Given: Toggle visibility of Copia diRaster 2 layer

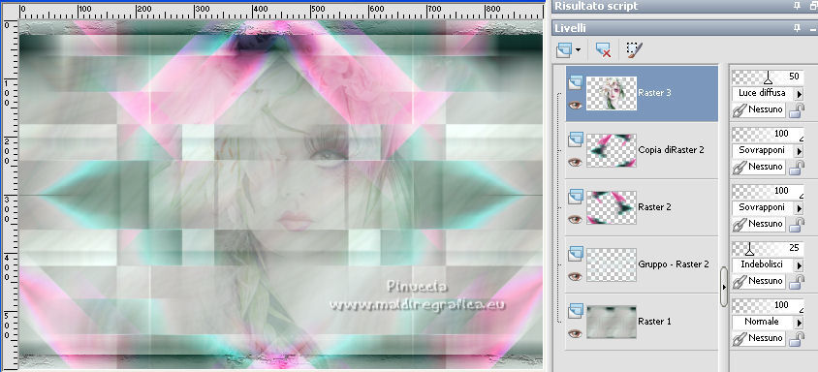Looking at the screenshot, I should [x=576, y=162].
